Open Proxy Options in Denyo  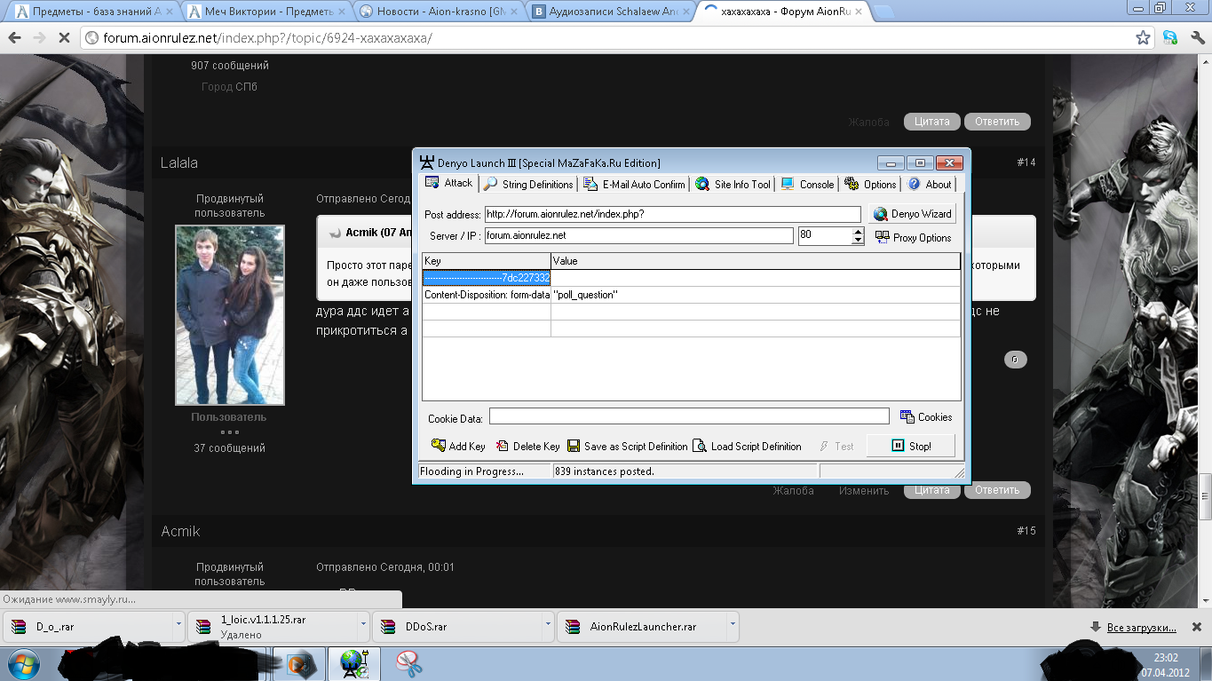coord(914,237)
